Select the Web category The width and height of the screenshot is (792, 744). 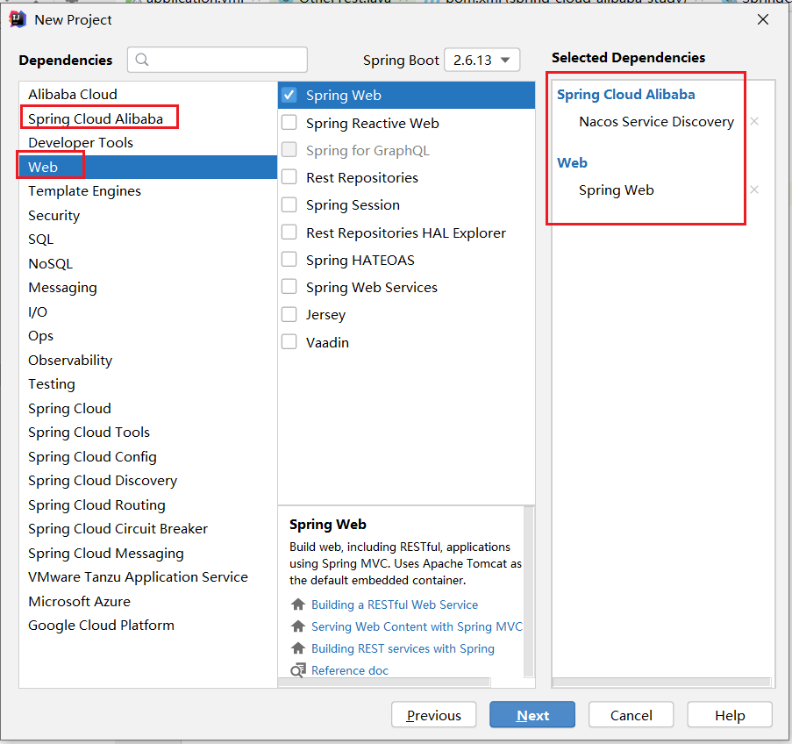148,167
